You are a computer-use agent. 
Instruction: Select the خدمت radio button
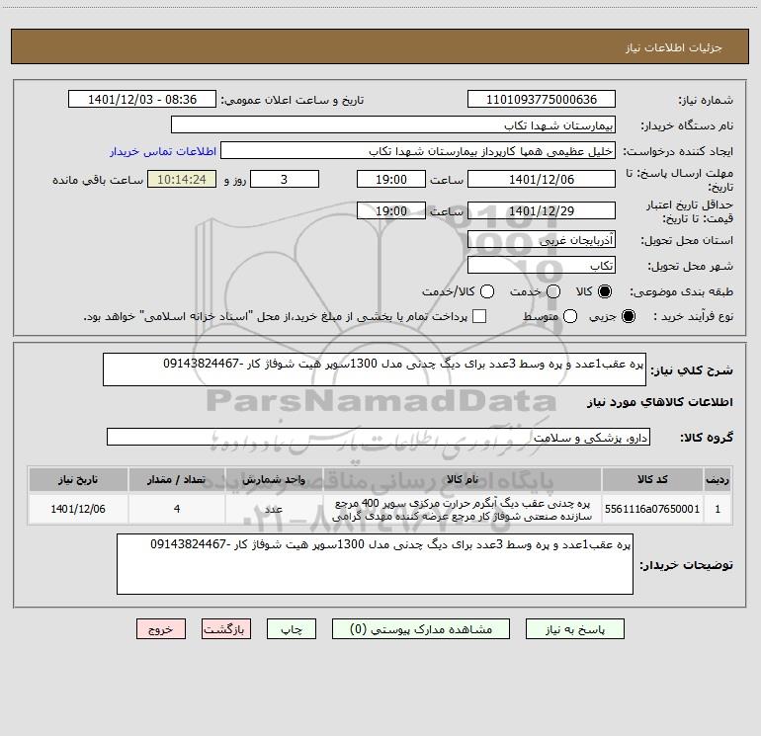553,291
